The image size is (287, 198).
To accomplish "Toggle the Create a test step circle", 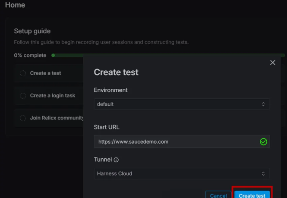I will pos(23,73).
